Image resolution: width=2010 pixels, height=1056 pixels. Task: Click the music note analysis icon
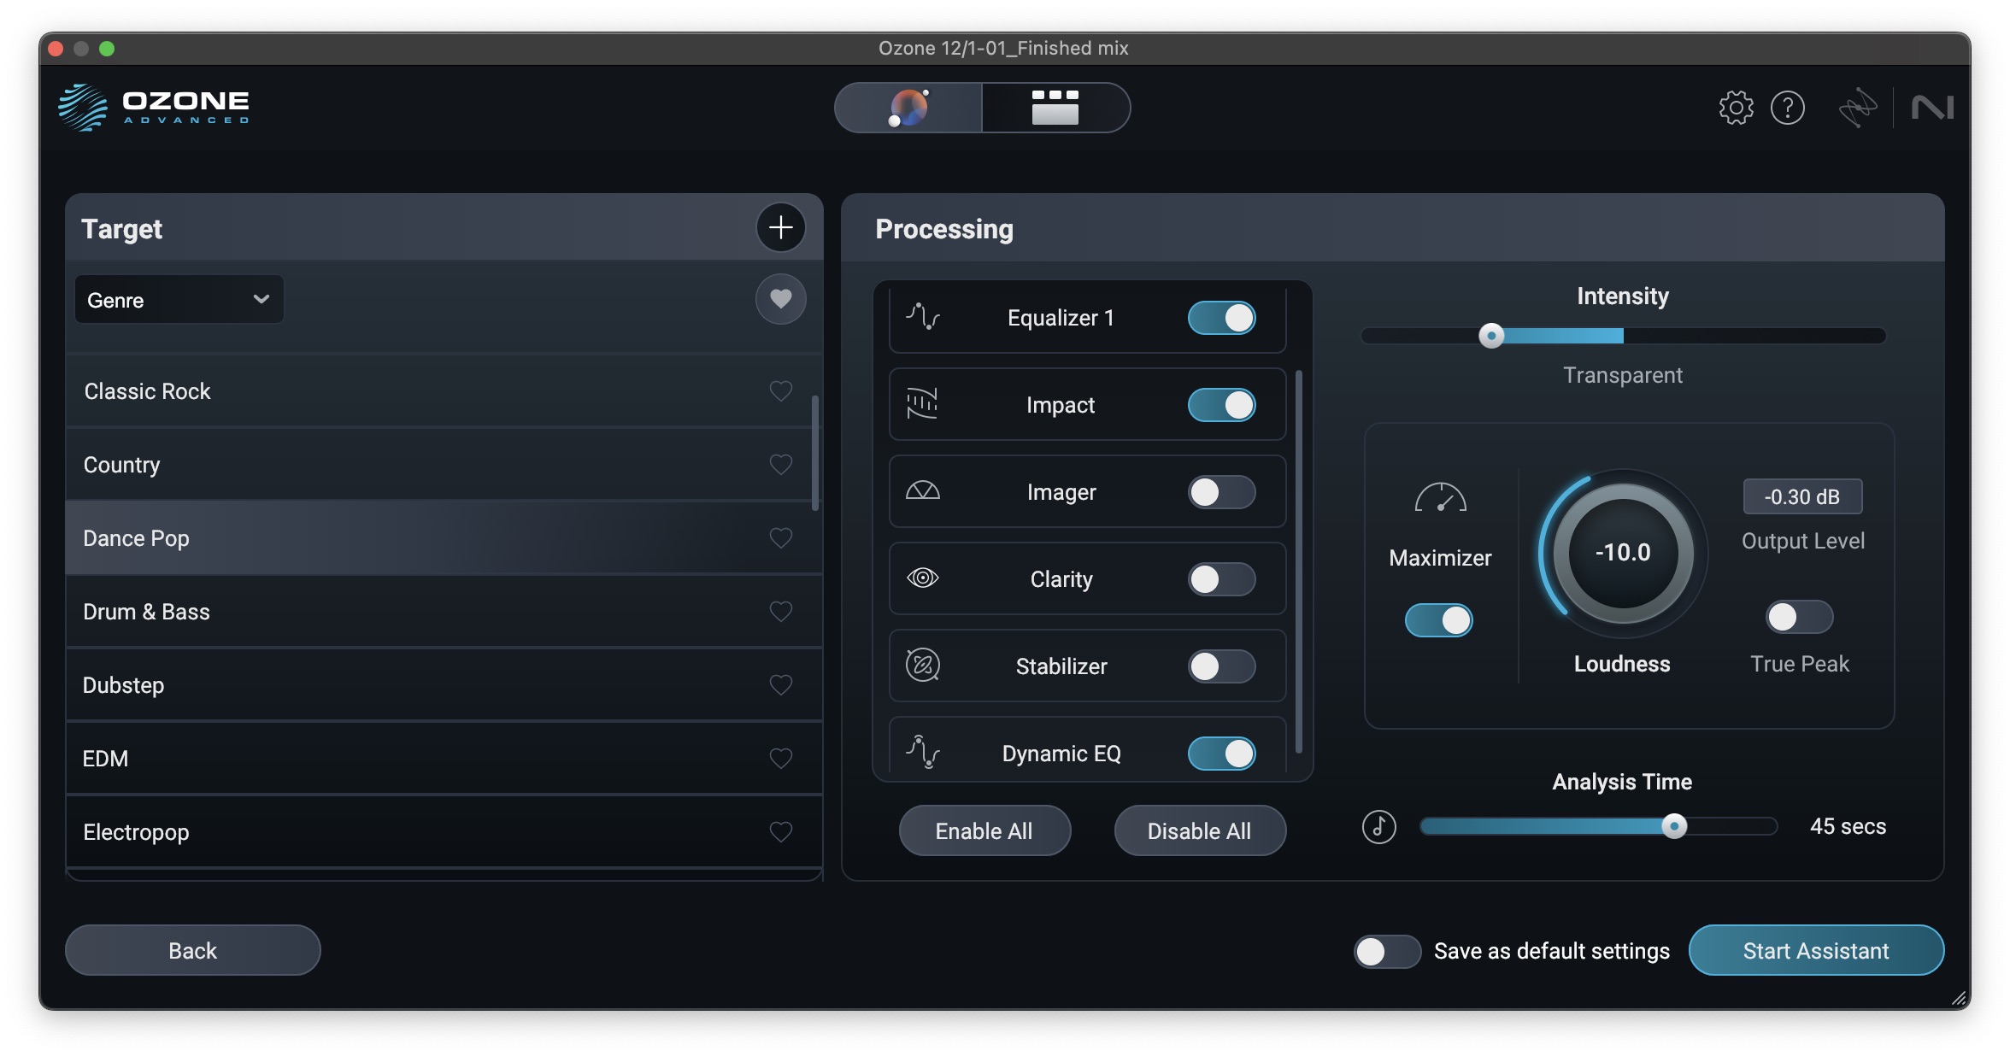click(x=1378, y=826)
